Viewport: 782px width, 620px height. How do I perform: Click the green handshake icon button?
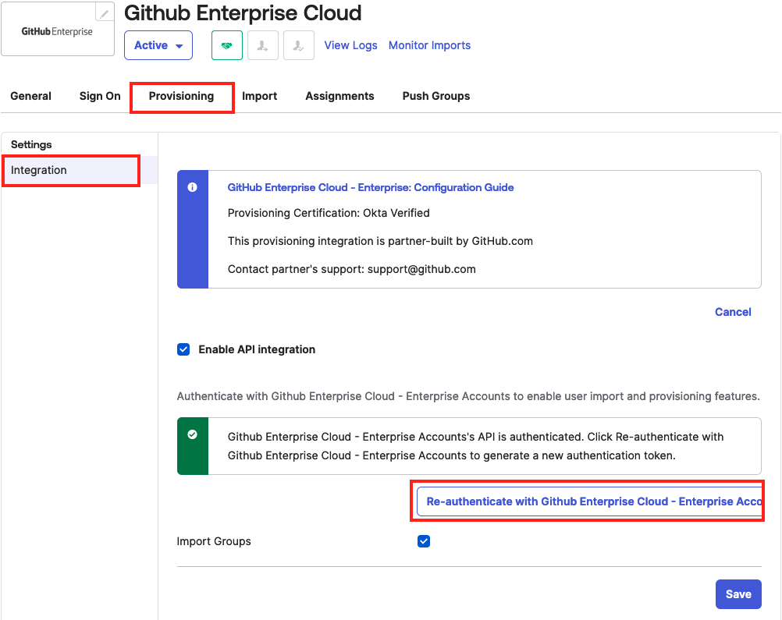[227, 46]
